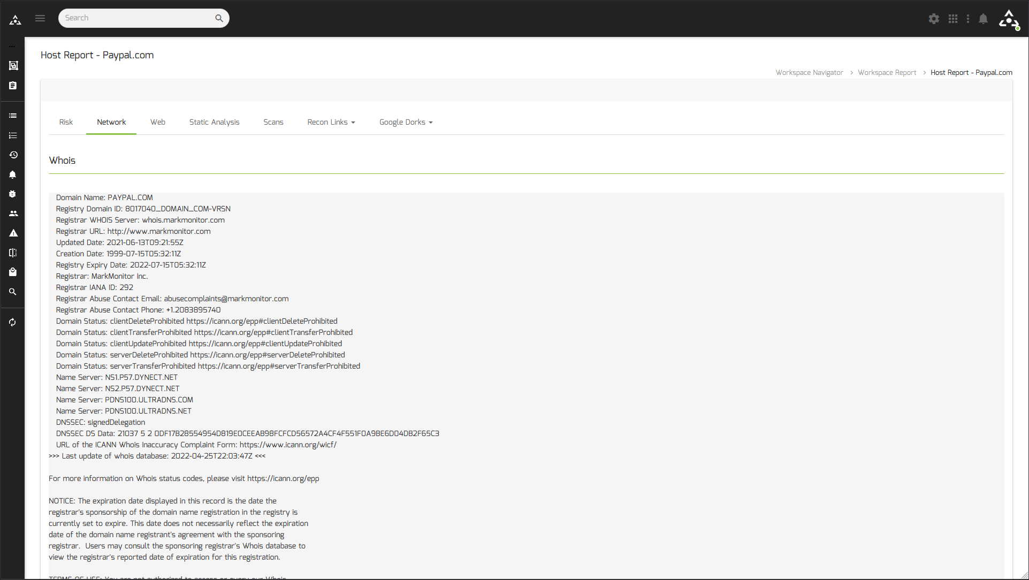Click the sidebar refresh sync icon
This screenshot has width=1029, height=580.
[12, 322]
